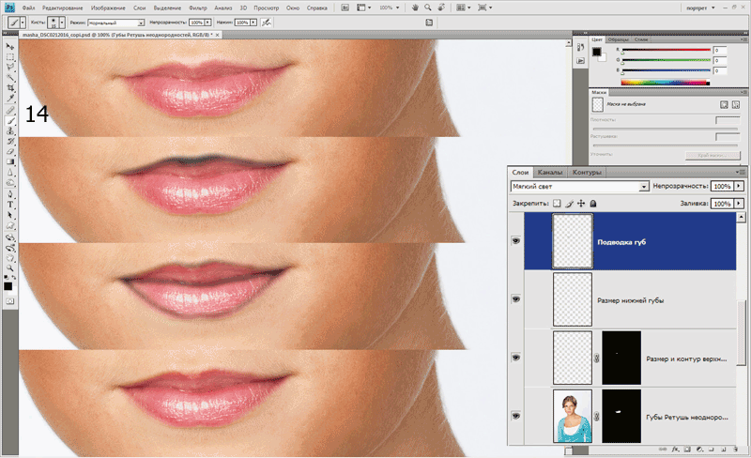751x458 pixels.
Task: Launch Bridge from application bar
Action: click(x=345, y=8)
